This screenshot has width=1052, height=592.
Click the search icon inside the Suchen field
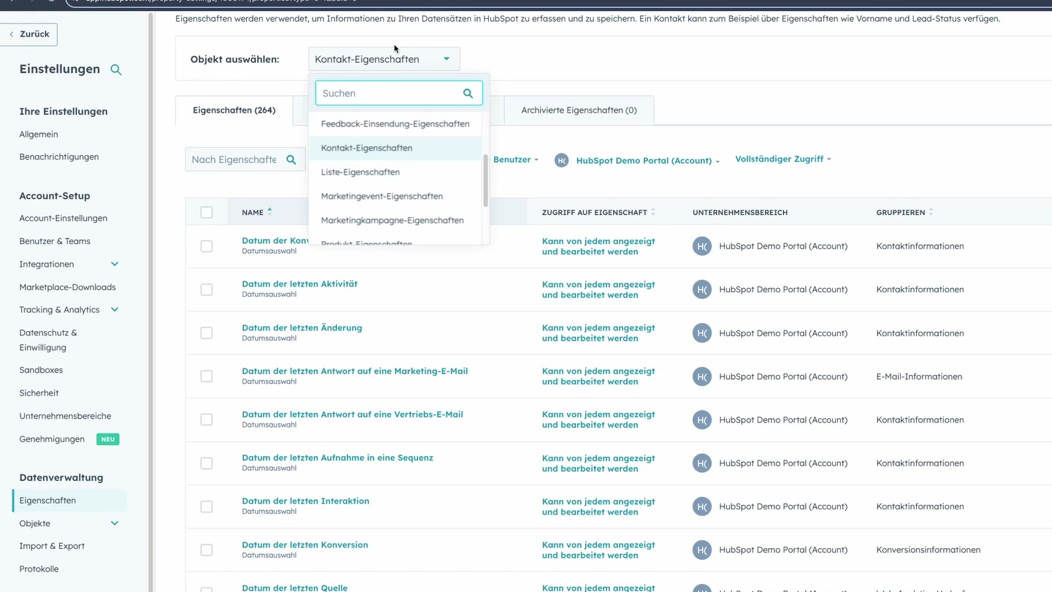(x=468, y=94)
